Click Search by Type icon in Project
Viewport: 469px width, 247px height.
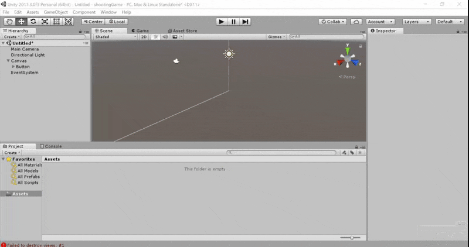pyautogui.click(x=344, y=153)
